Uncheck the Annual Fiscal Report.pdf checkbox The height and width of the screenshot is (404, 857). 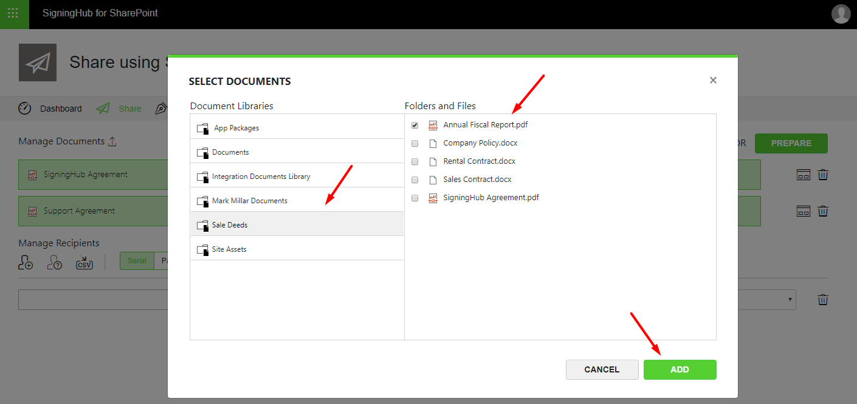pyautogui.click(x=415, y=125)
